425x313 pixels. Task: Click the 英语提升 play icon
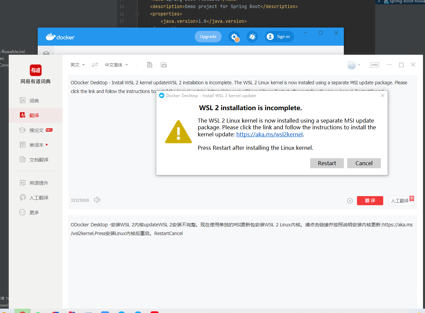(x=23, y=183)
